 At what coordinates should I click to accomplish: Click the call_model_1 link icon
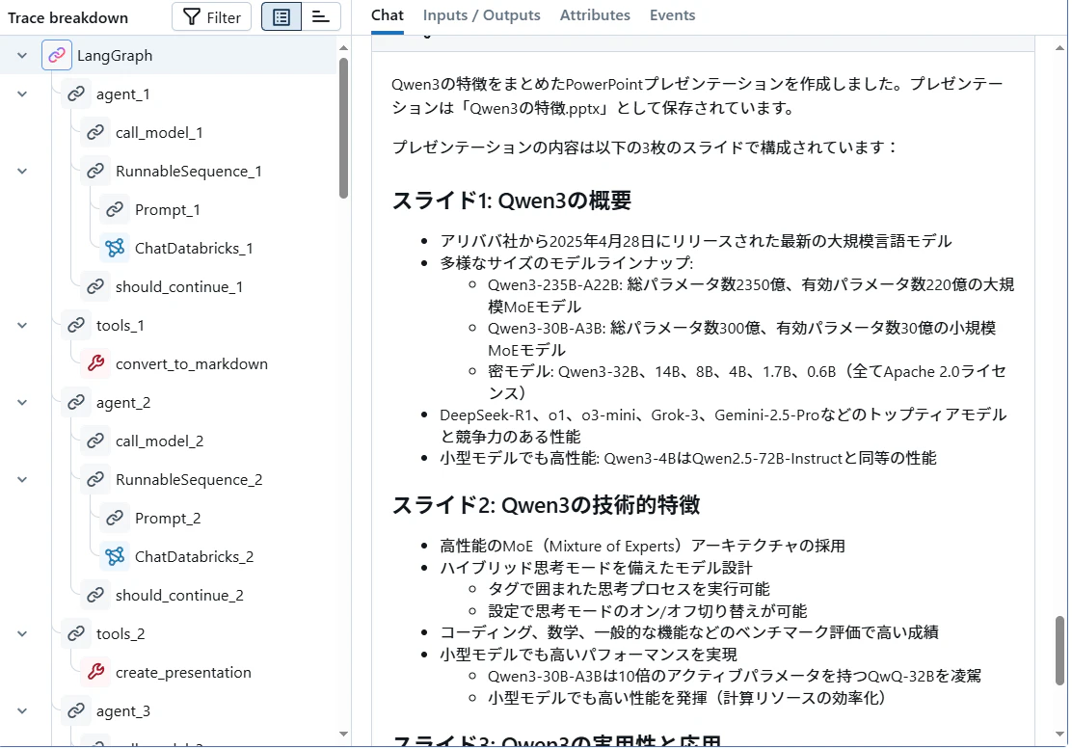point(95,133)
